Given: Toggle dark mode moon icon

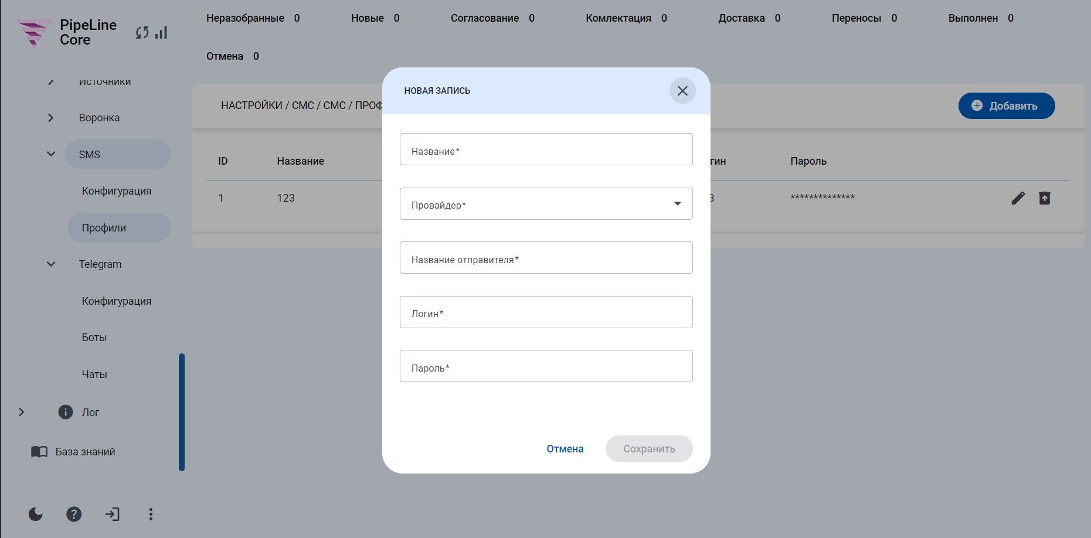Looking at the screenshot, I should coord(36,514).
